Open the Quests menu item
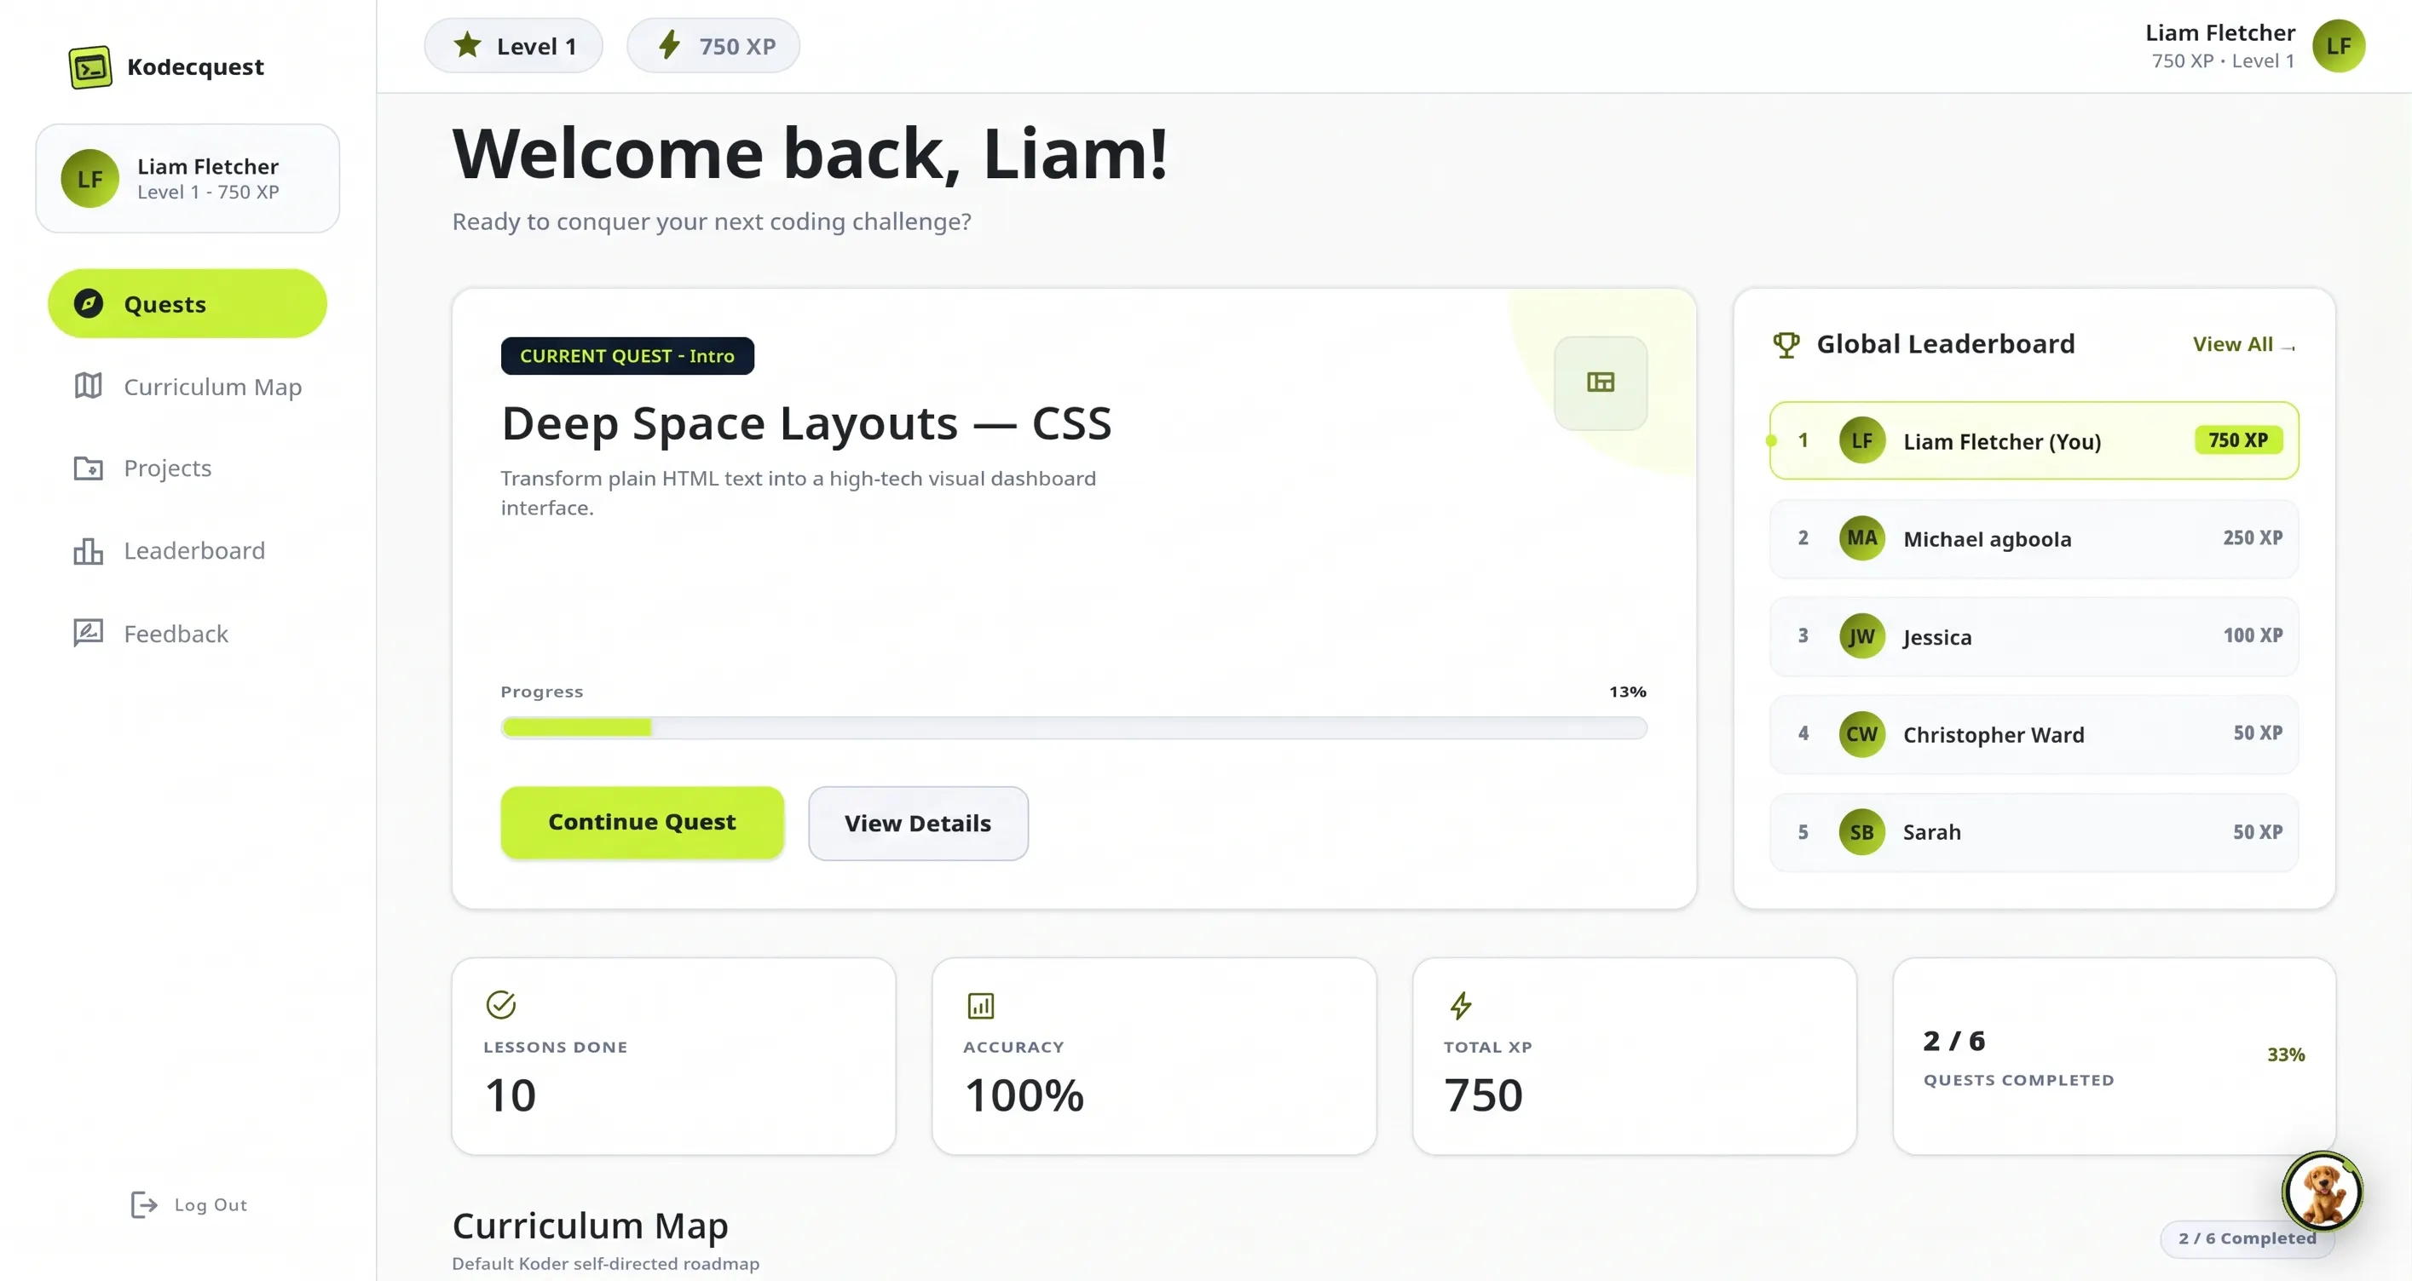The width and height of the screenshot is (2412, 1281). (188, 303)
